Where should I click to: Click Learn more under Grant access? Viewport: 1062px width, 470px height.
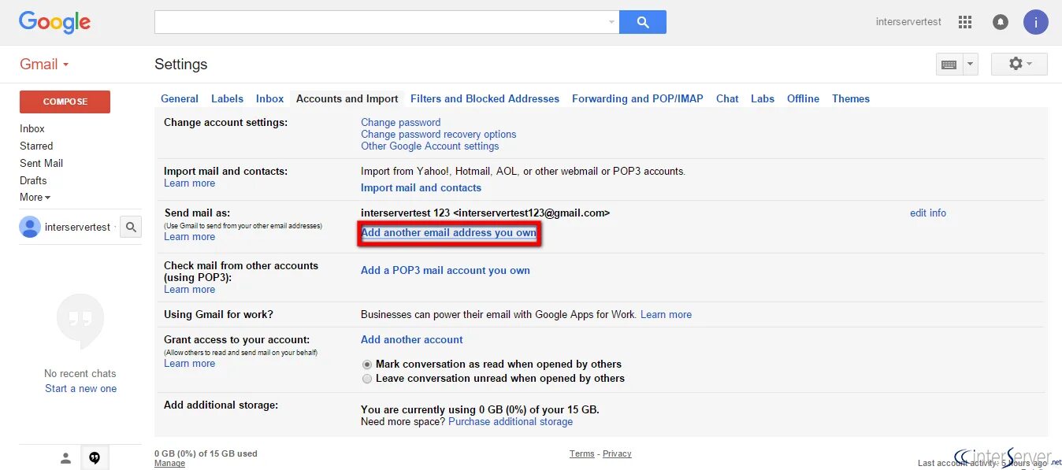pyautogui.click(x=189, y=363)
